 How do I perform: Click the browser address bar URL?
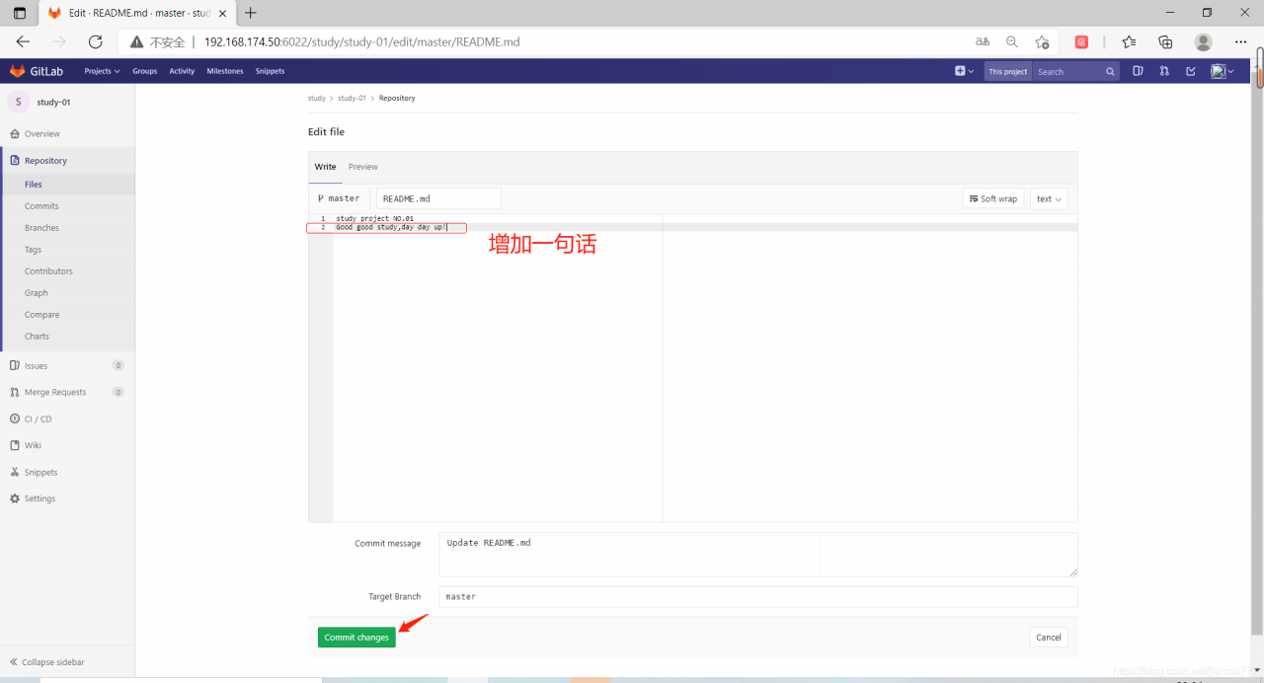tap(361, 42)
